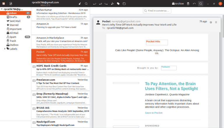Move the conversation to trash
Image resolution: width=224 pixels, height=128 pixels.
click(188, 3)
